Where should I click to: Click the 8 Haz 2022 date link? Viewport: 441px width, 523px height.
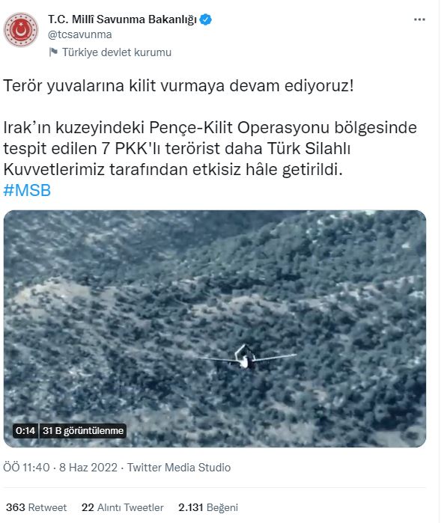coord(88,468)
